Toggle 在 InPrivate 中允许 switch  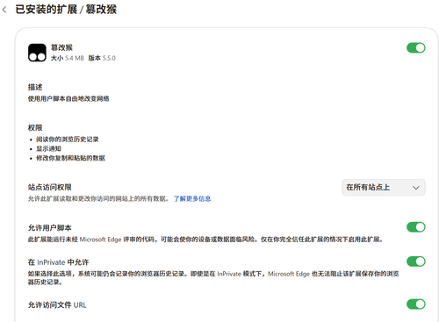click(x=416, y=261)
